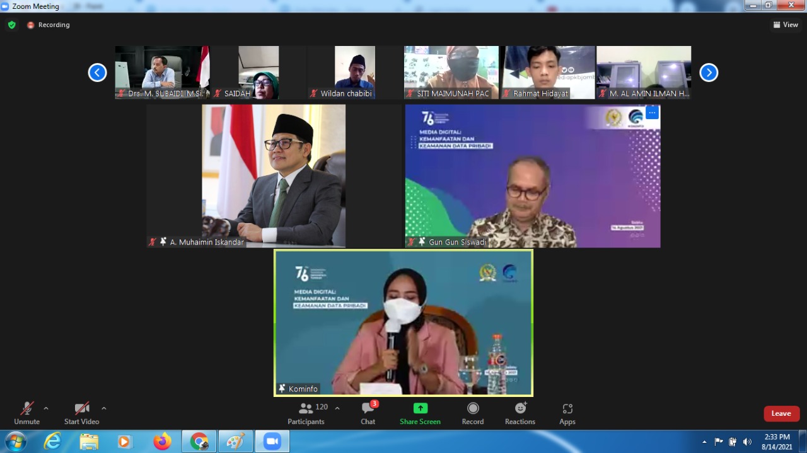807x453 pixels.
Task: Click the blue right arrow to see more participants
Action: [709, 72]
